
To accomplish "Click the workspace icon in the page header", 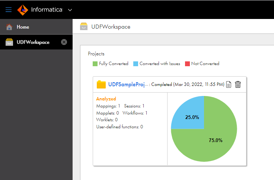I will (x=84, y=26).
